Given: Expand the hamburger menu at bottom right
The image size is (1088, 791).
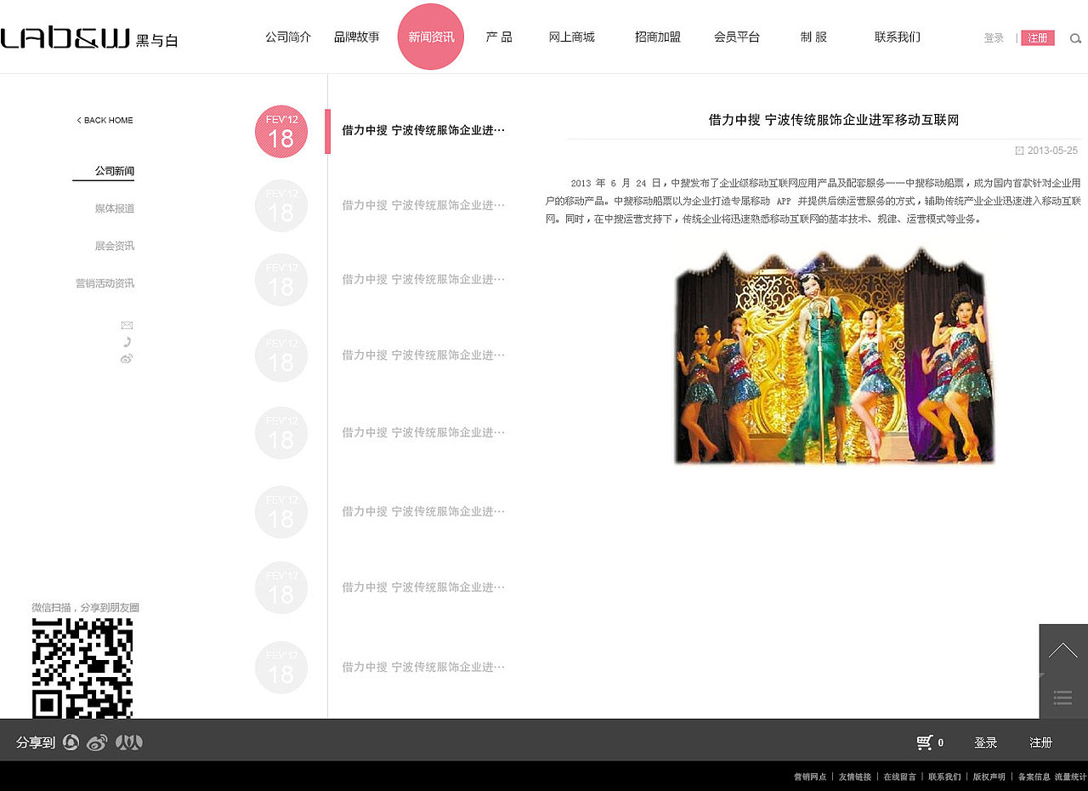Looking at the screenshot, I should pos(1062,697).
